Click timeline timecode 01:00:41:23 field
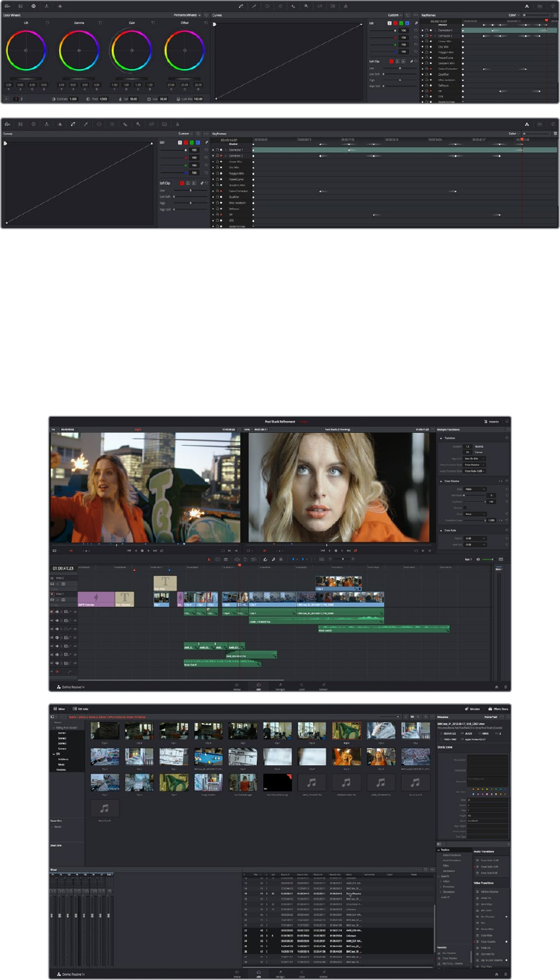Image resolution: width=560 pixels, height=980 pixels. (63, 567)
